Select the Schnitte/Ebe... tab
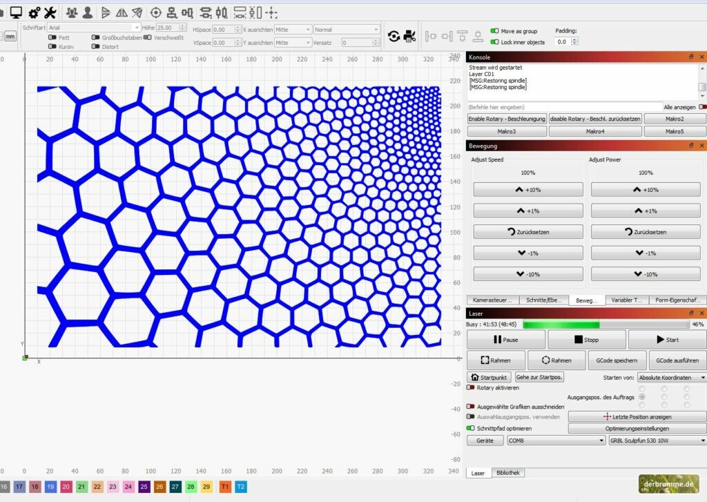The image size is (707, 502). 545,300
